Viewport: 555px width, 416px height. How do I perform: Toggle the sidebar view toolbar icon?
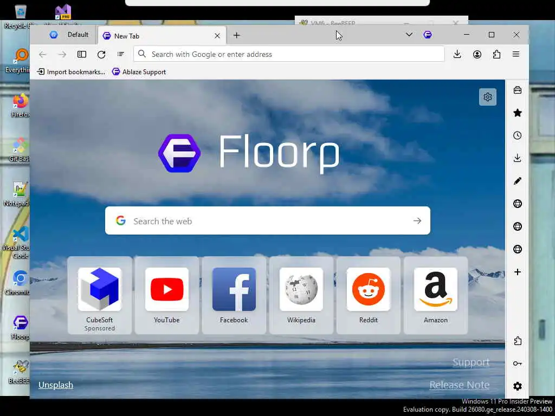pos(82,54)
